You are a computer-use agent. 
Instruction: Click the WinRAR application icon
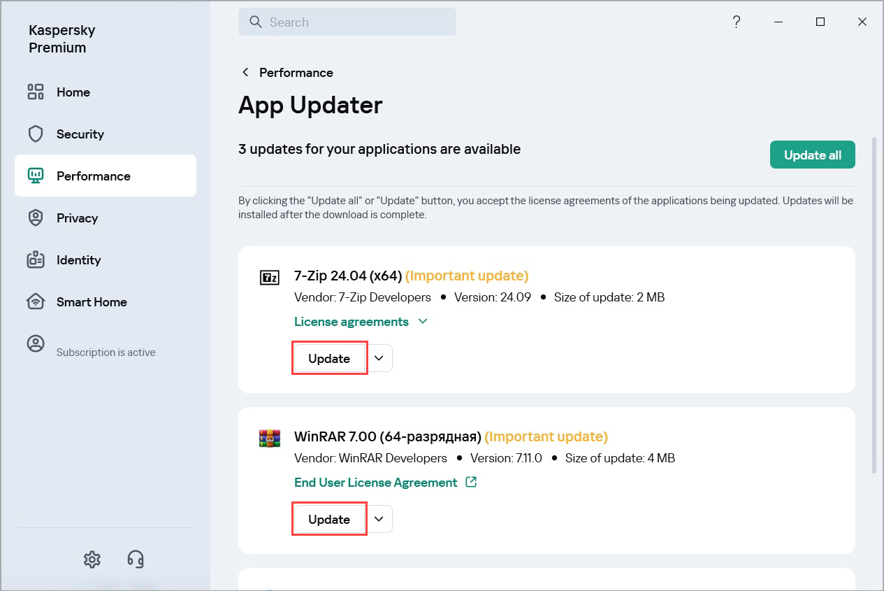(269, 438)
